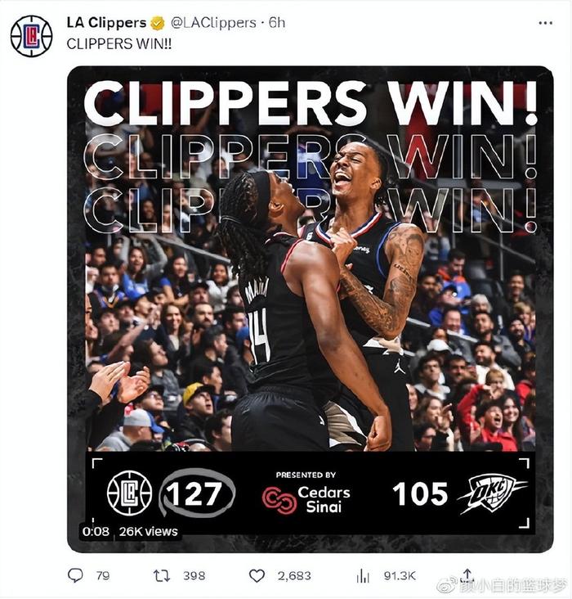Click the retweet arrows icon
Screen dimensions: 572x599
162,576
